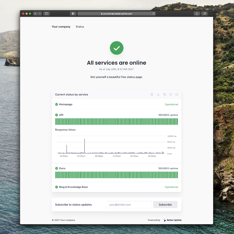Click the Subscribe button
The height and width of the screenshot is (234, 234).
coord(165,204)
